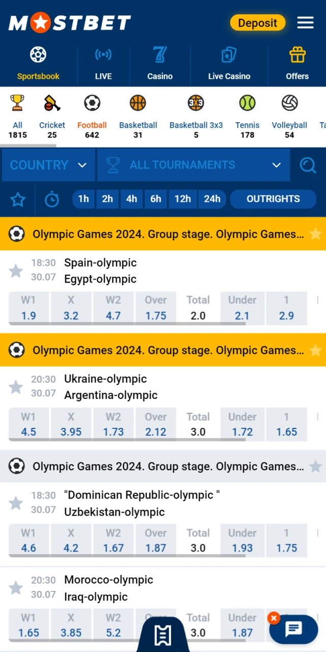326x652 pixels.
Task: Open the hamburger menu
Action: click(x=305, y=22)
